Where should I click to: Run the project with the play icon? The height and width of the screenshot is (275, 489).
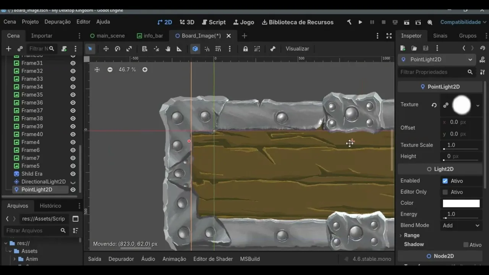360,22
